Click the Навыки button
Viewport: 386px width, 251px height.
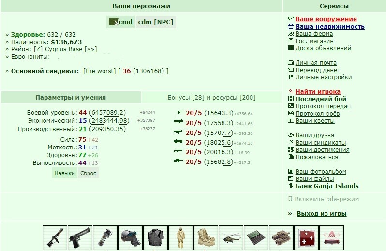(64, 173)
